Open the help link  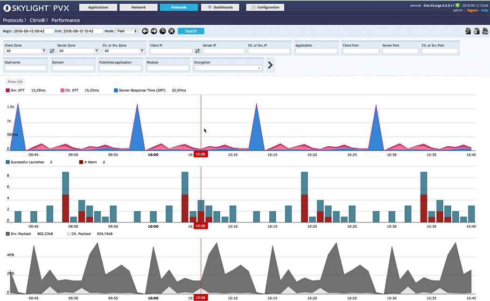[484, 10]
